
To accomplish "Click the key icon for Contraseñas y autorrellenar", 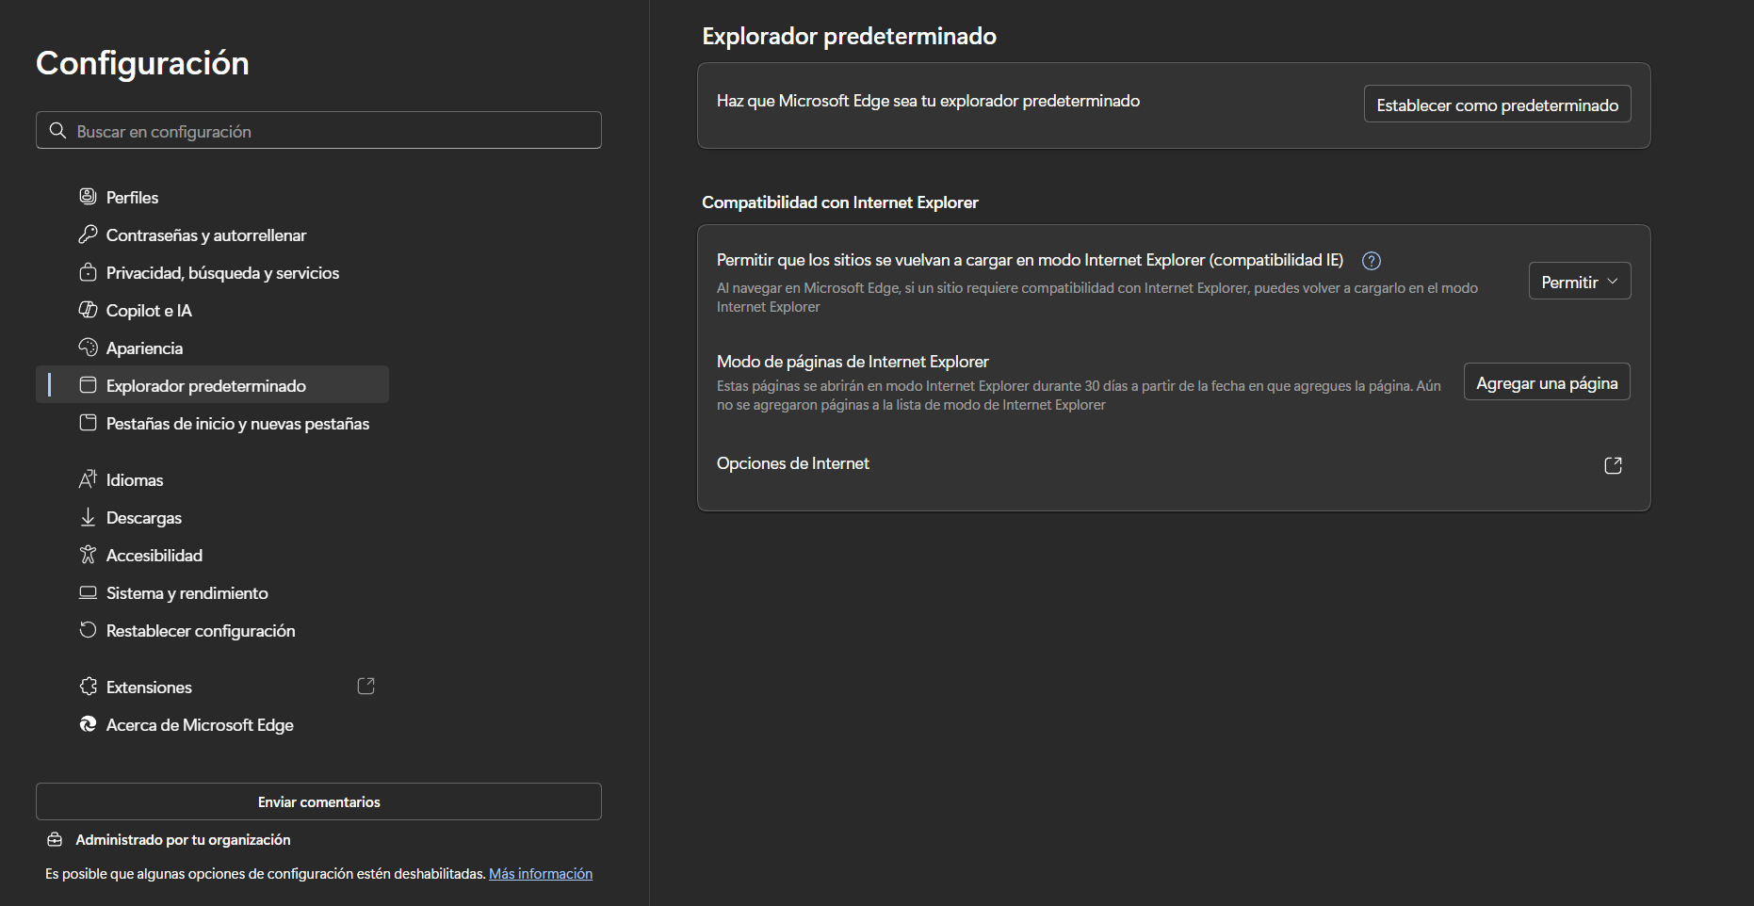I will click(88, 234).
